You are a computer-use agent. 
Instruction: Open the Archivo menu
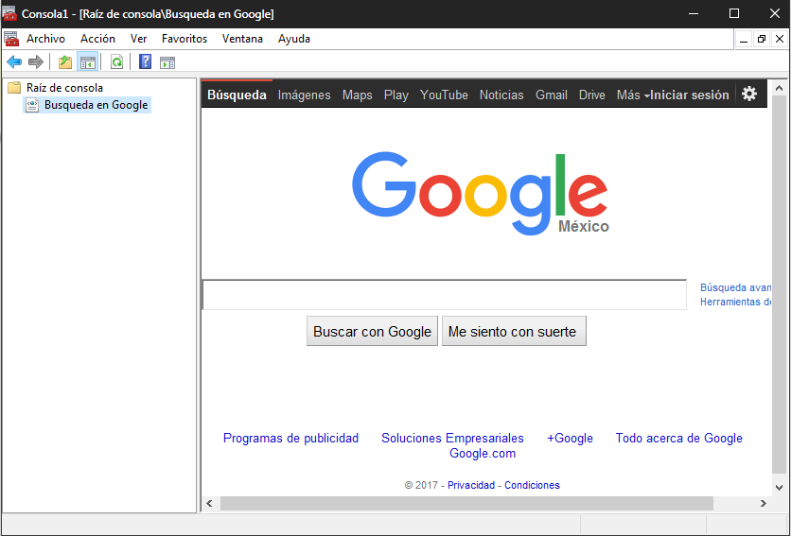46,39
